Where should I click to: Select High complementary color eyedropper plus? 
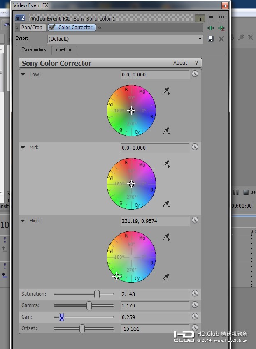coord(166,237)
